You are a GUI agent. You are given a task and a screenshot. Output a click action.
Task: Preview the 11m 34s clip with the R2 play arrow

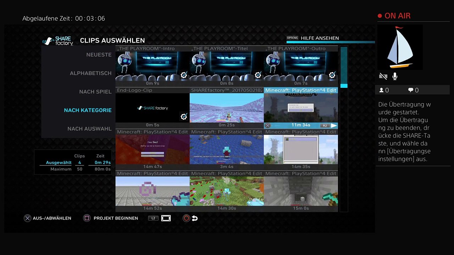334,125
